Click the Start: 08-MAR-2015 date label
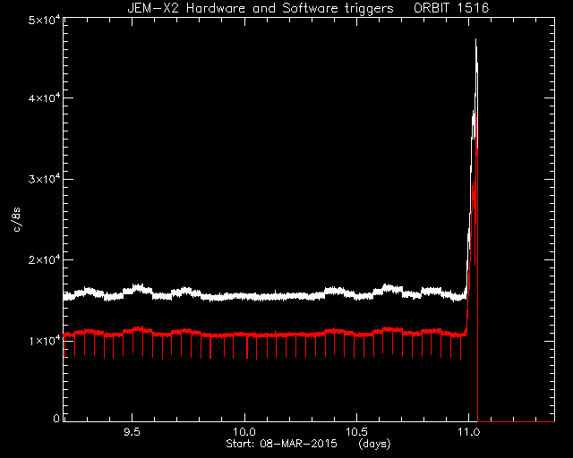This screenshot has width=573, height=458. coord(281,444)
